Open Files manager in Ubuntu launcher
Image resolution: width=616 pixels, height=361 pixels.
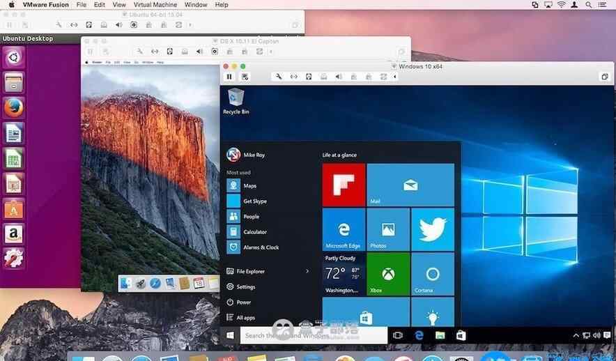(x=14, y=82)
